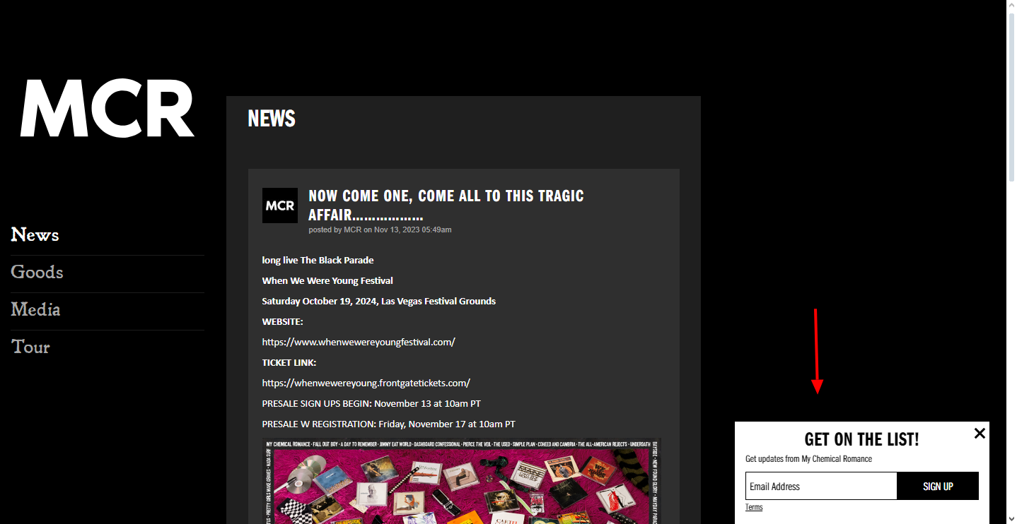Click the Sign Up button
1017x524 pixels.
point(938,486)
